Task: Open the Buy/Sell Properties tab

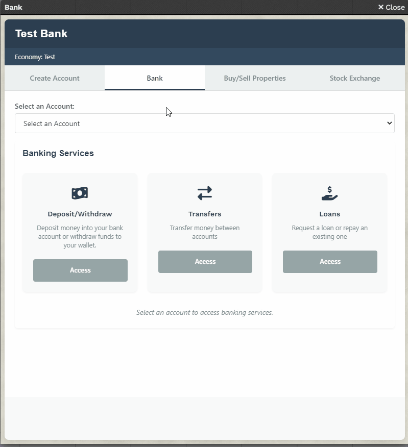Action: pos(255,78)
